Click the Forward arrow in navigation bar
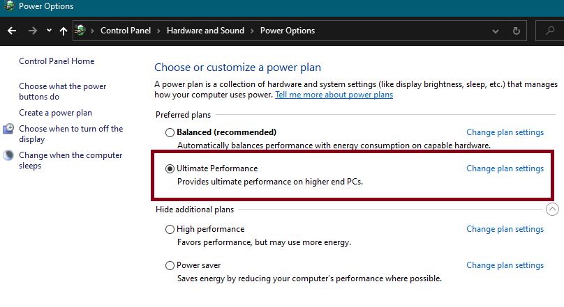 (x=32, y=31)
